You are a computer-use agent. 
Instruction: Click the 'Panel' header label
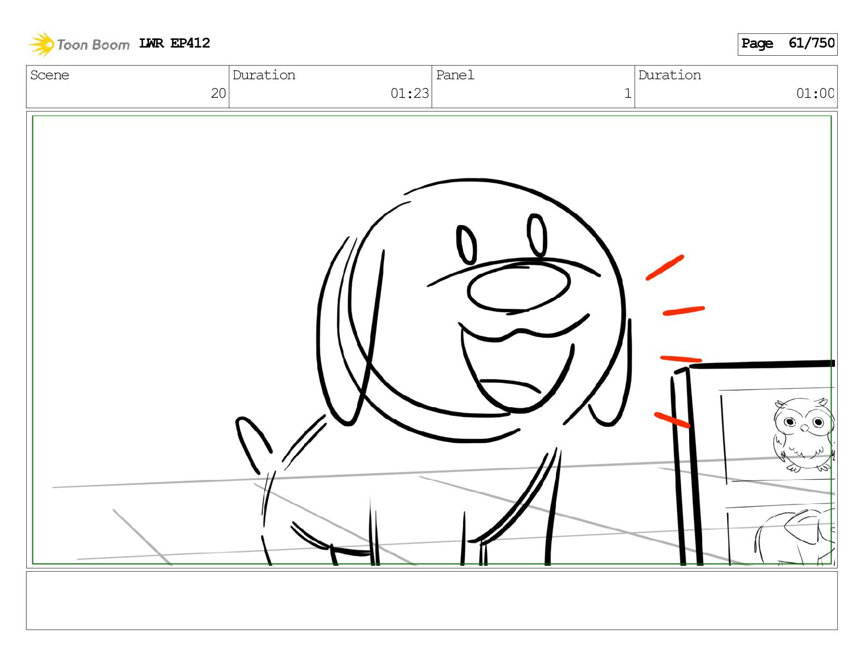click(x=455, y=75)
